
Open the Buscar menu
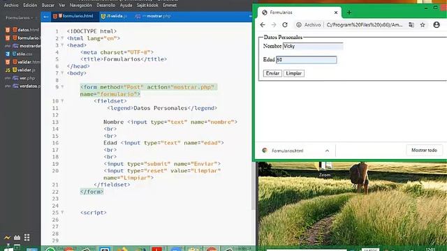click(x=48, y=5)
